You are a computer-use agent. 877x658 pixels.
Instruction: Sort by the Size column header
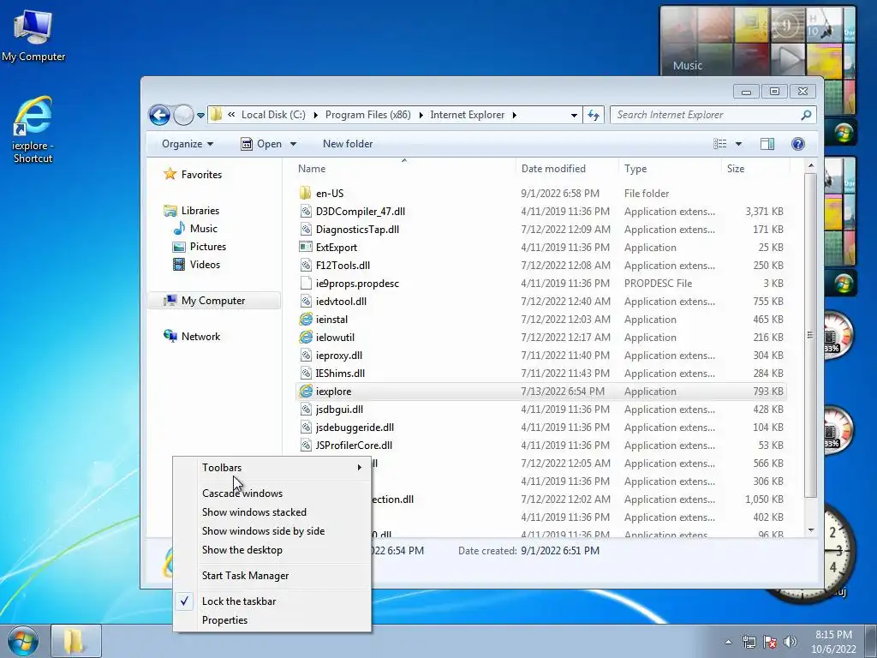(x=755, y=169)
